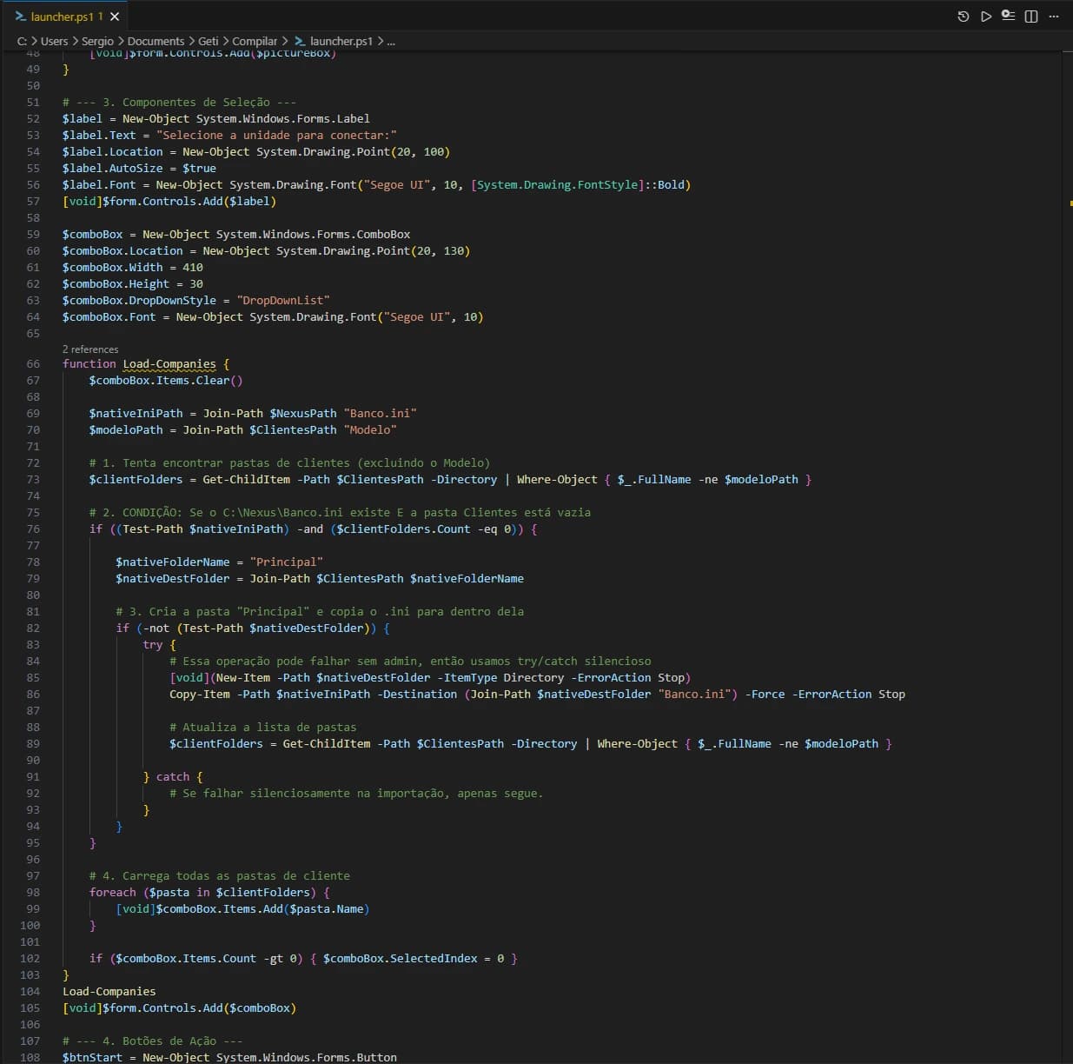The width and height of the screenshot is (1073, 1064).
Task: Click '$comboBox.Width' on line 61
Action: tap(113, 267)
